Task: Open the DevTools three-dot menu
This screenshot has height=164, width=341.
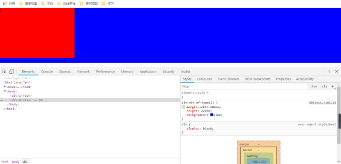Action: [x=329, y=72]
